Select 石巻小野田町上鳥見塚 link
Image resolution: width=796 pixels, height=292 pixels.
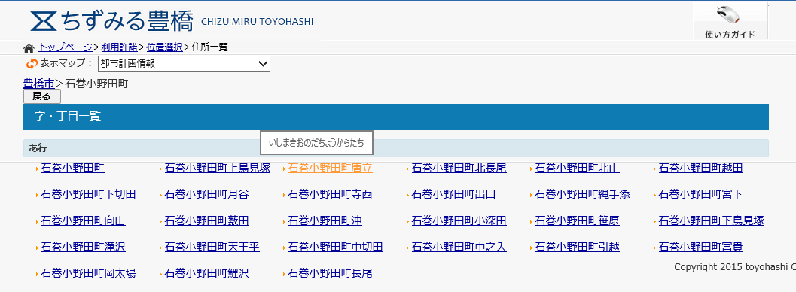218,168
